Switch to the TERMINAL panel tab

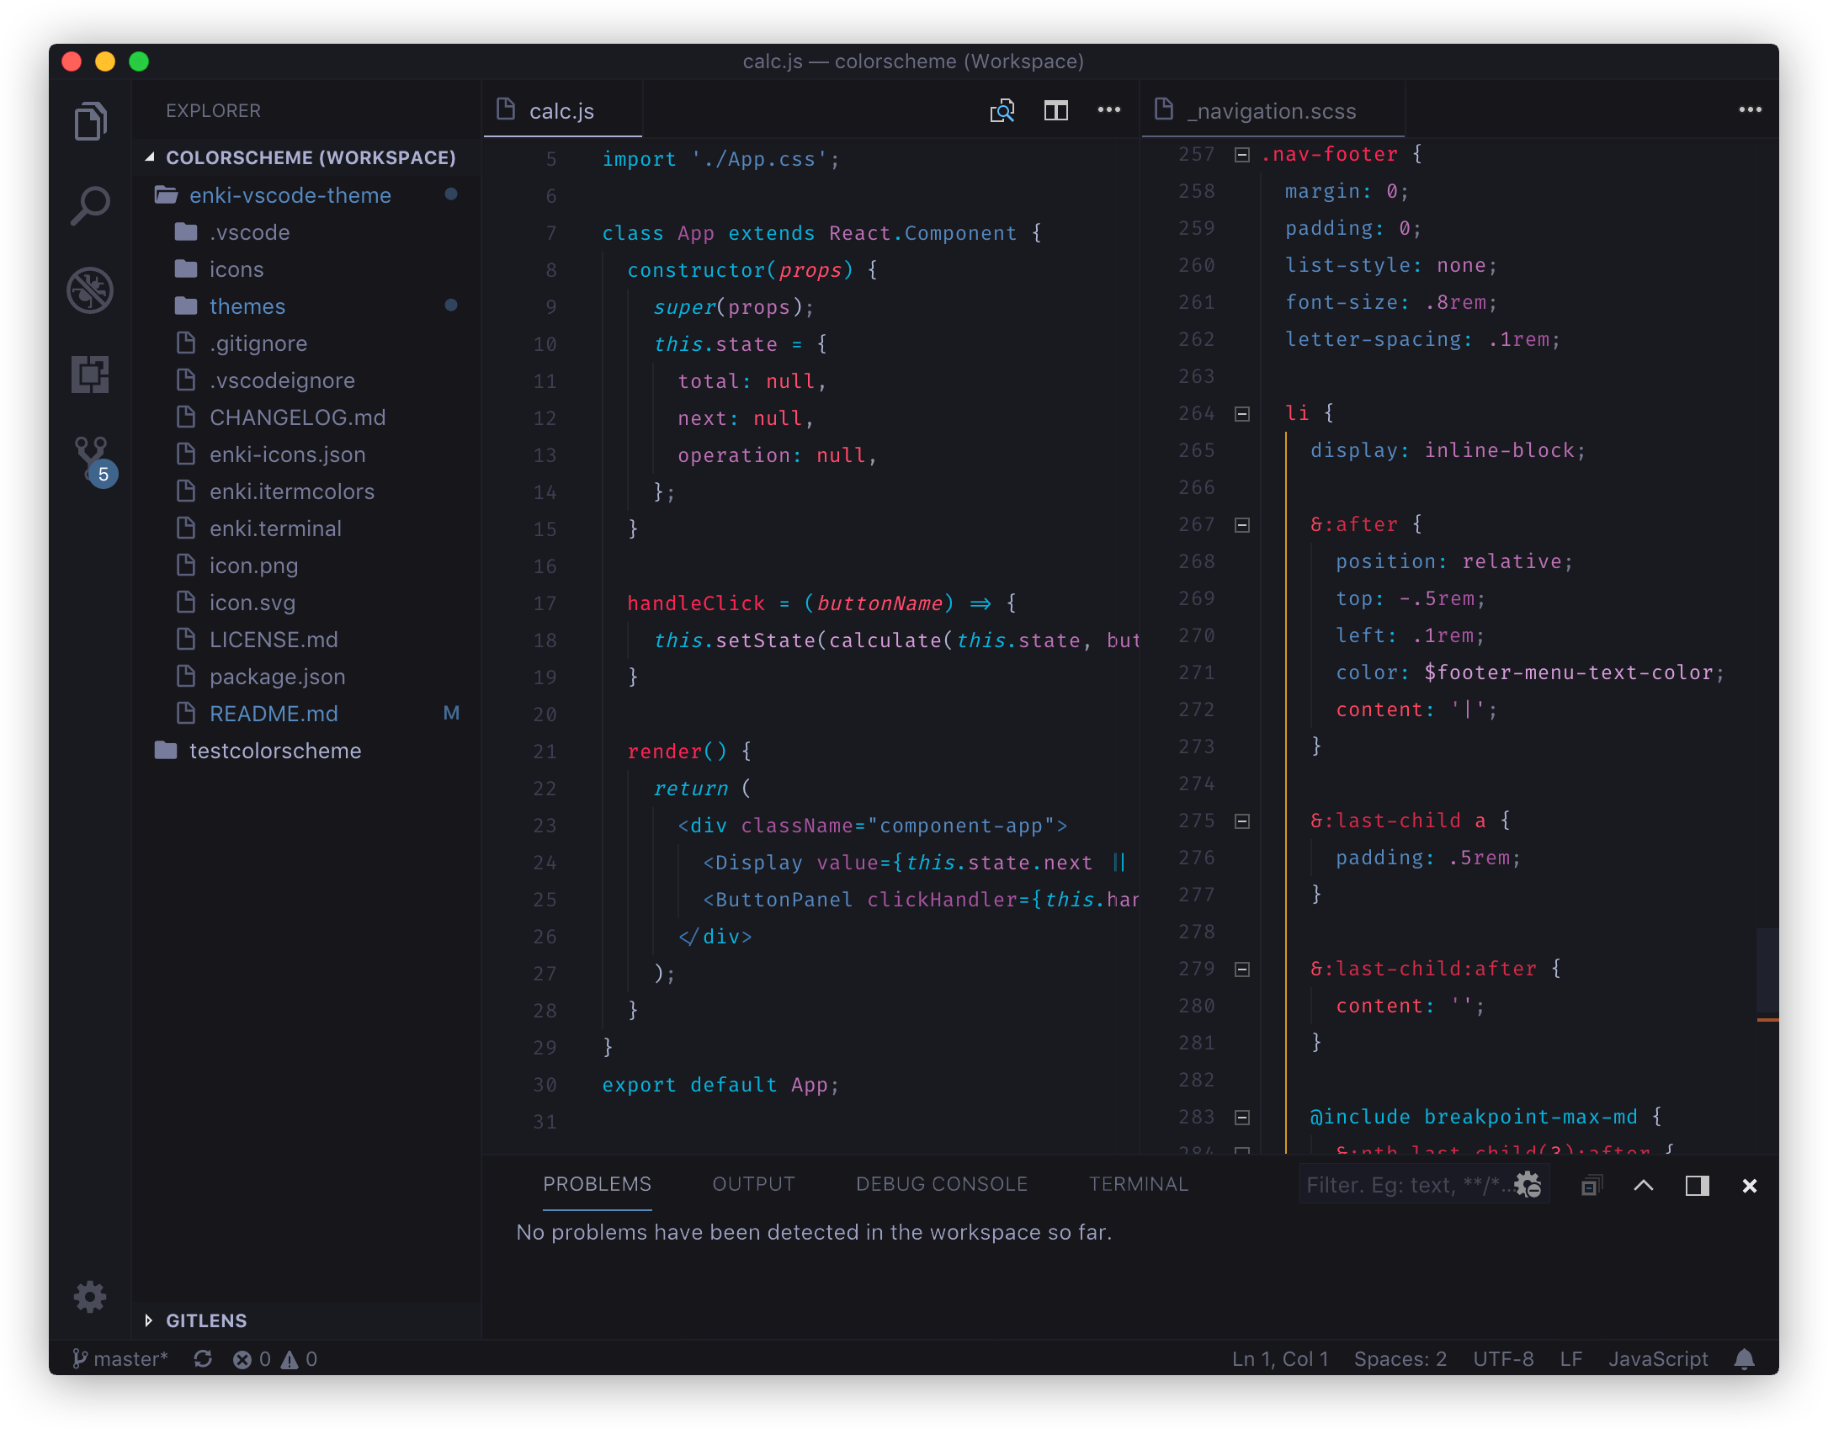pos(1138,1184)
